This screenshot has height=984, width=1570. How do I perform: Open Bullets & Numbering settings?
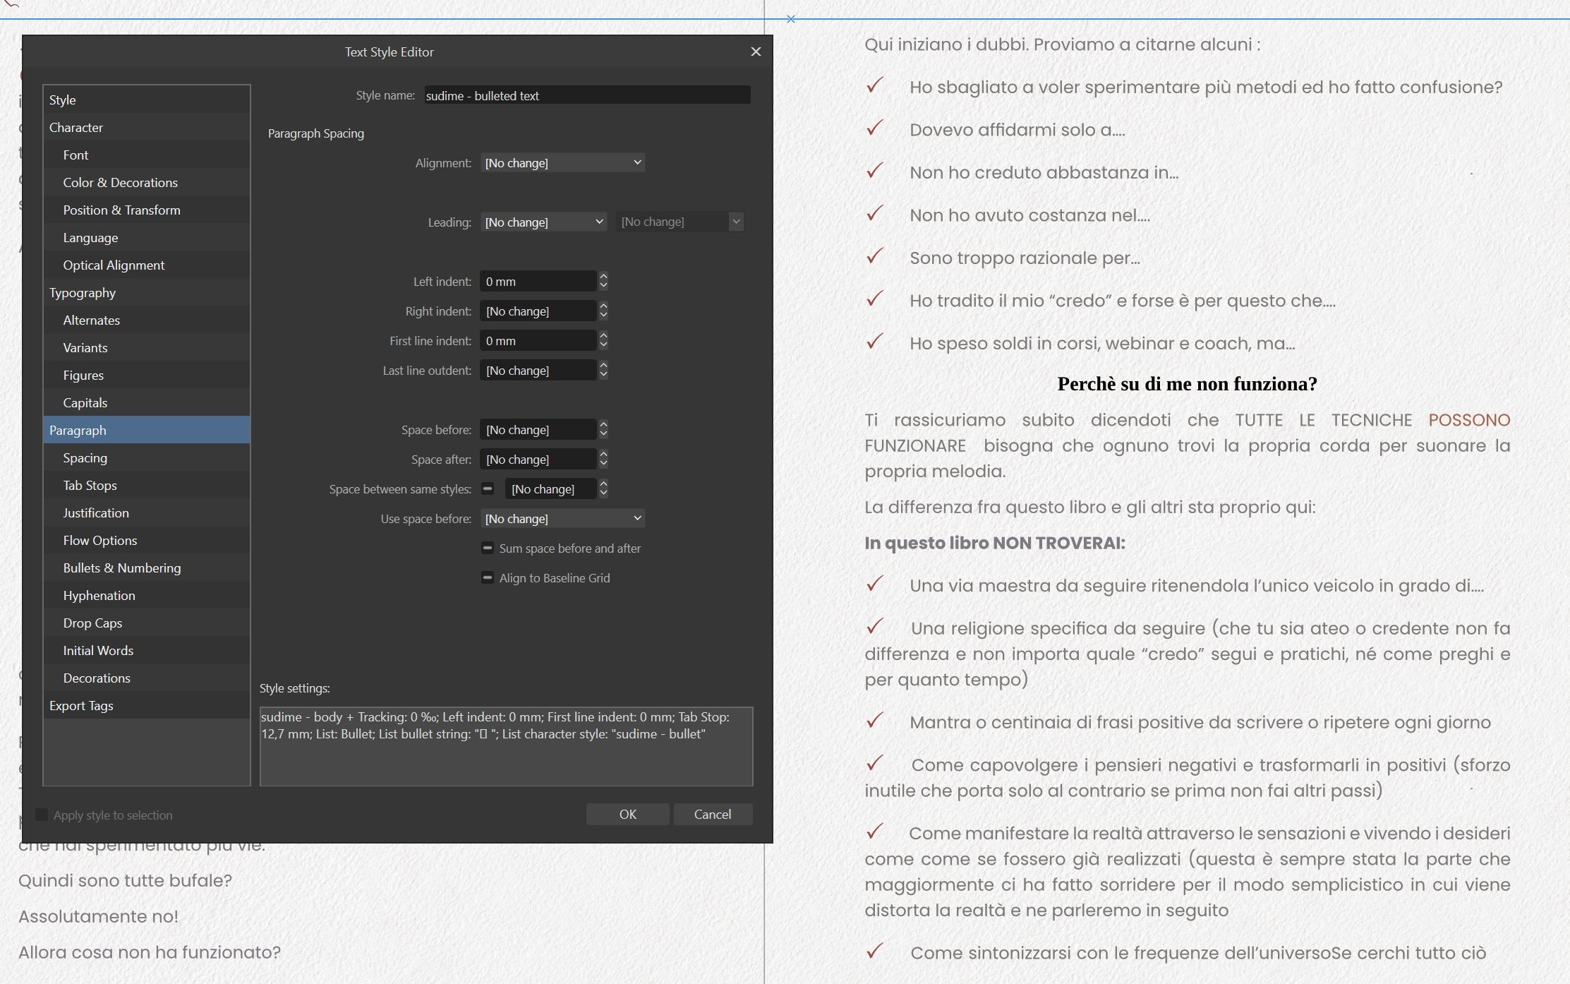(x=147, y=568)
